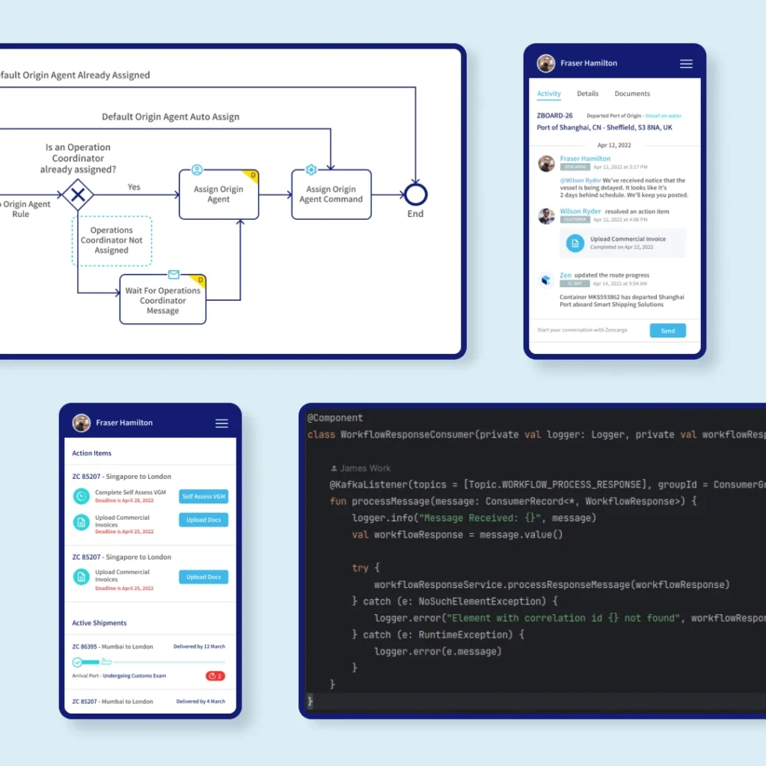Click the ZC 86395 shipment progress bar
Screen dimensions: 766x766
pyautogui.click(x=150, y=662)
